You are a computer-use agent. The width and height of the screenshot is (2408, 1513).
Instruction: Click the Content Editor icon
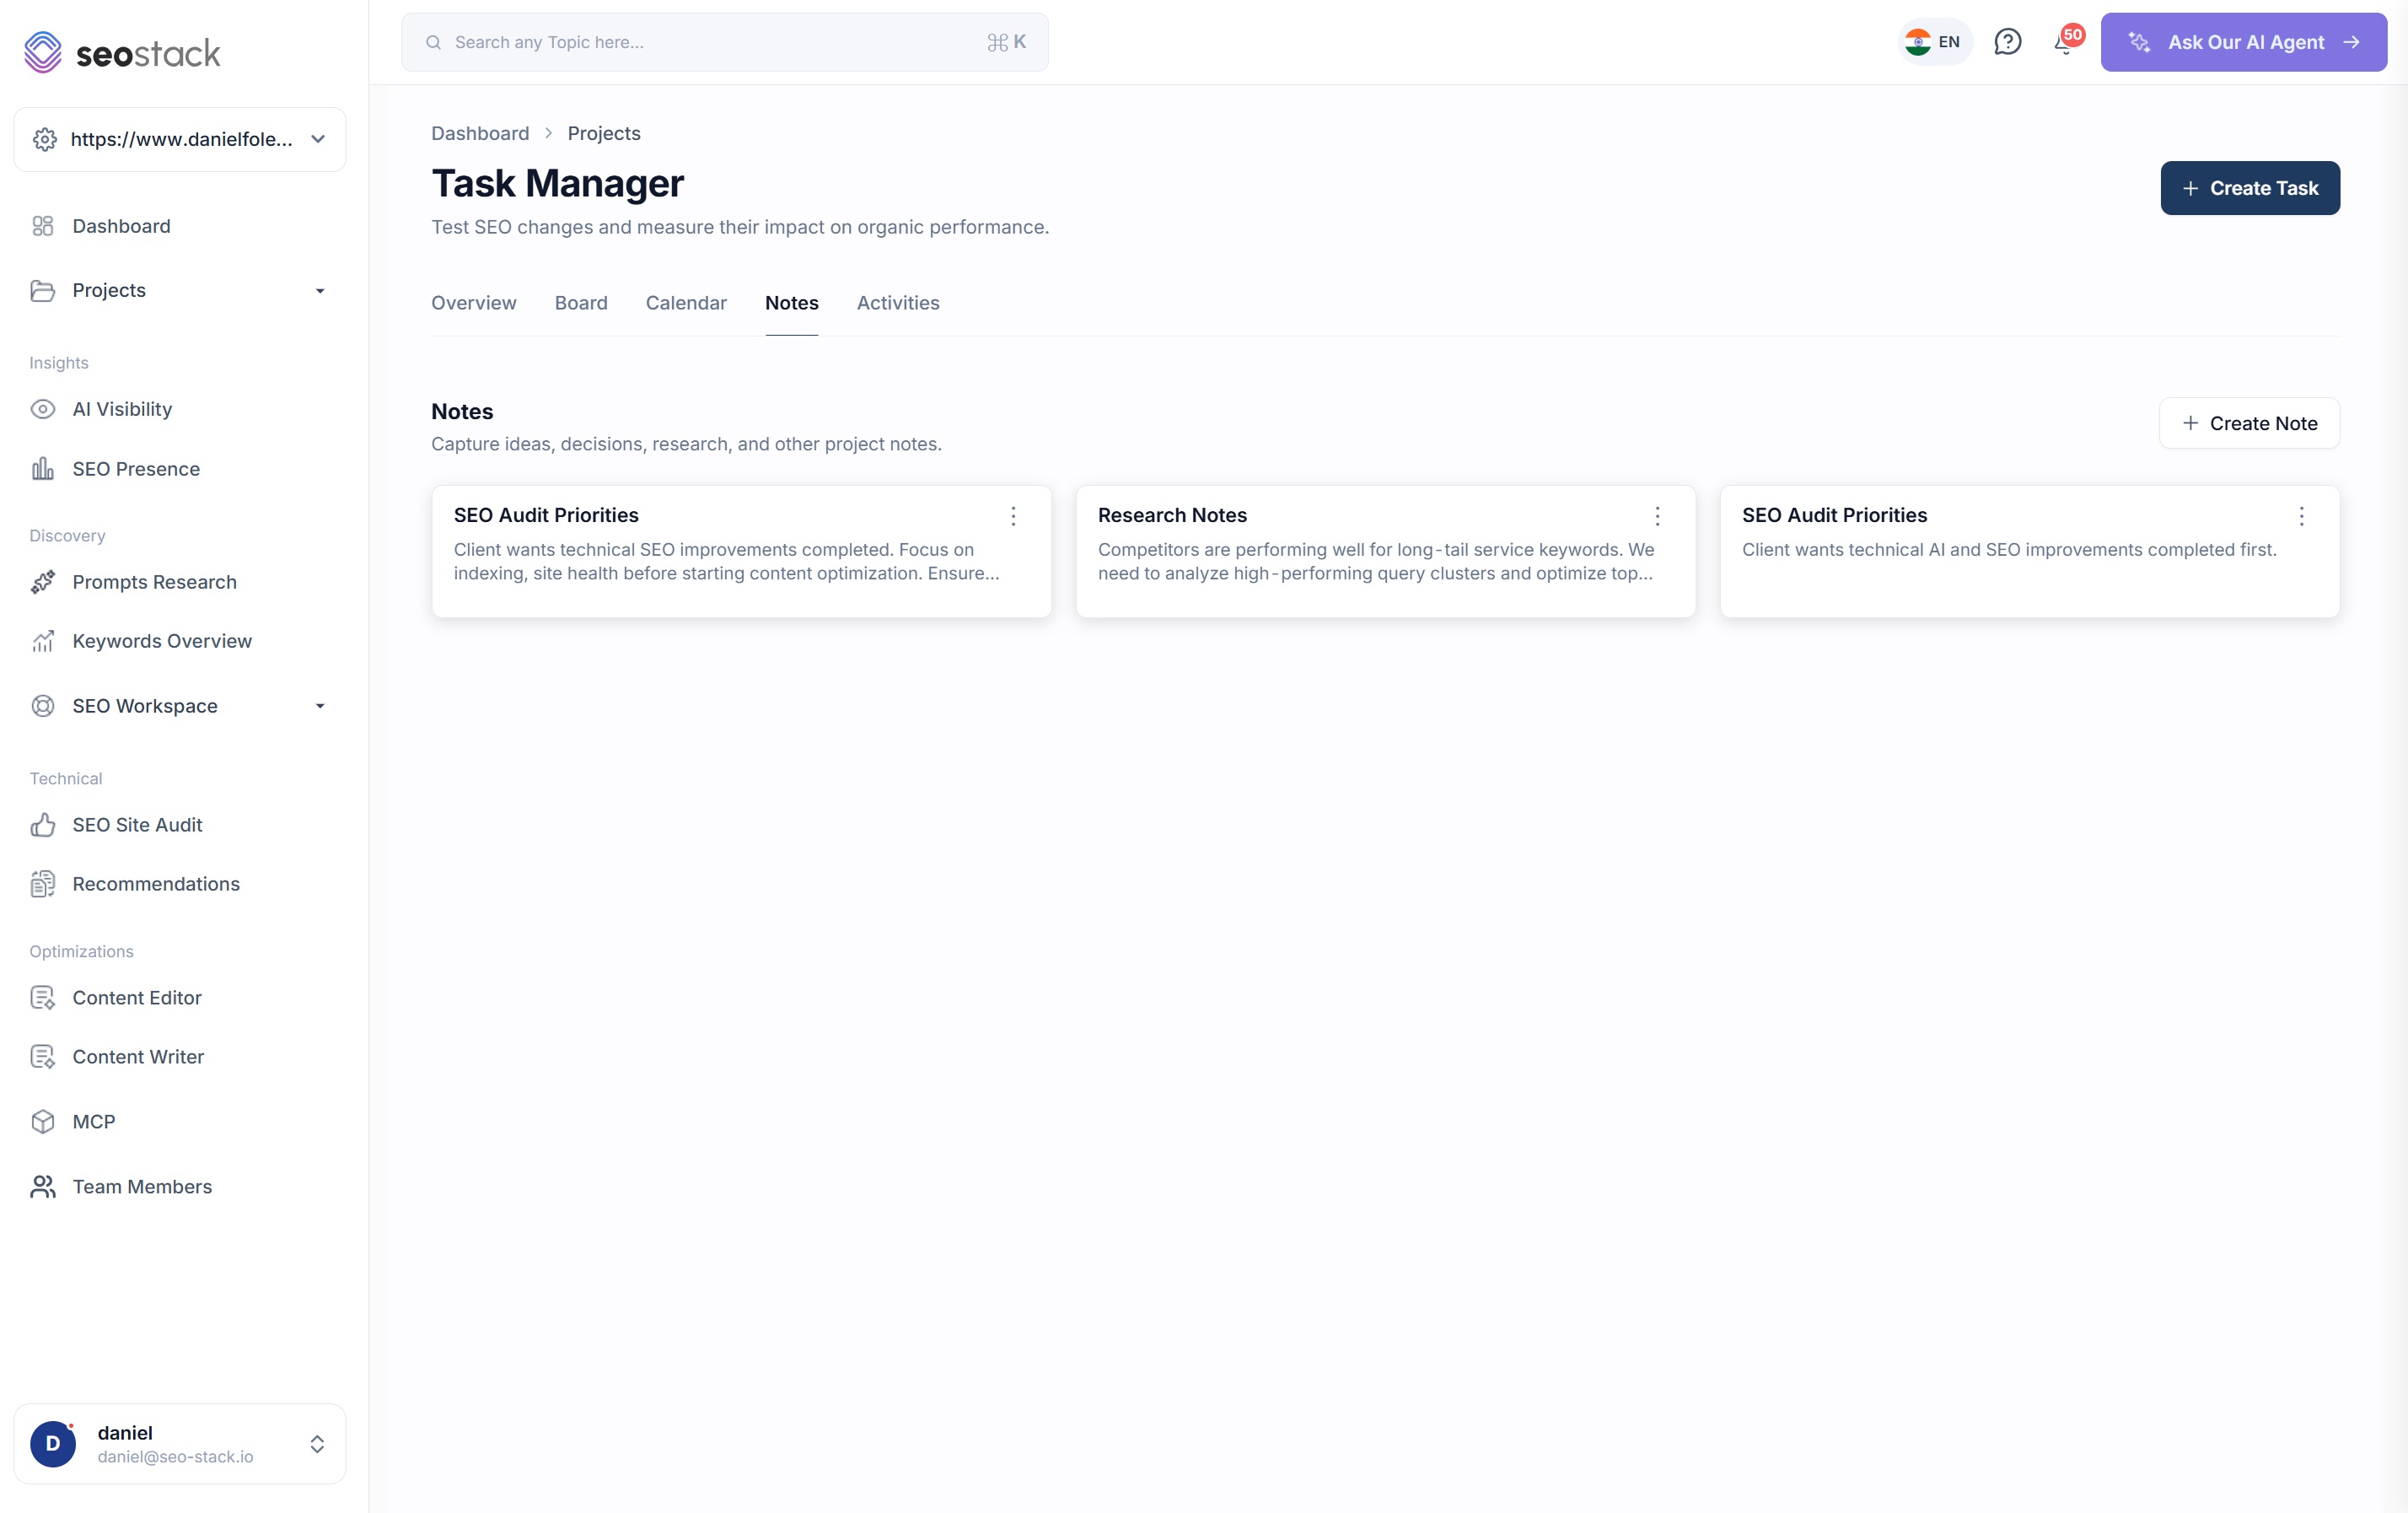click(43, 998)
